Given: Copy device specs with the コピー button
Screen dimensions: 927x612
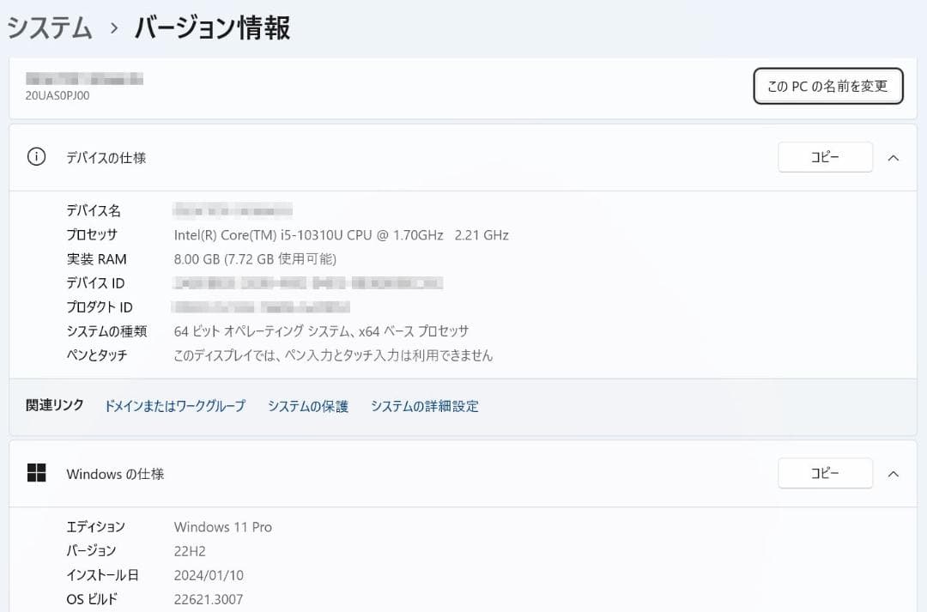Looking at the screenshot, I should coord(825,157).
